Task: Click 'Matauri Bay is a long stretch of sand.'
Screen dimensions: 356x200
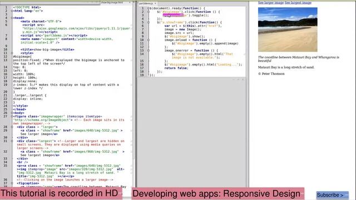Action: click(x=286, y=67)
